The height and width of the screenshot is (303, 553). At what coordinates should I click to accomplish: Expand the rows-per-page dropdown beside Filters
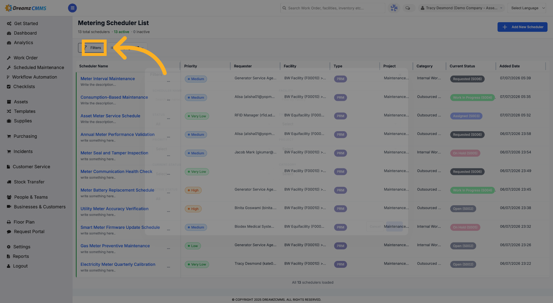[x=127, y=48]
